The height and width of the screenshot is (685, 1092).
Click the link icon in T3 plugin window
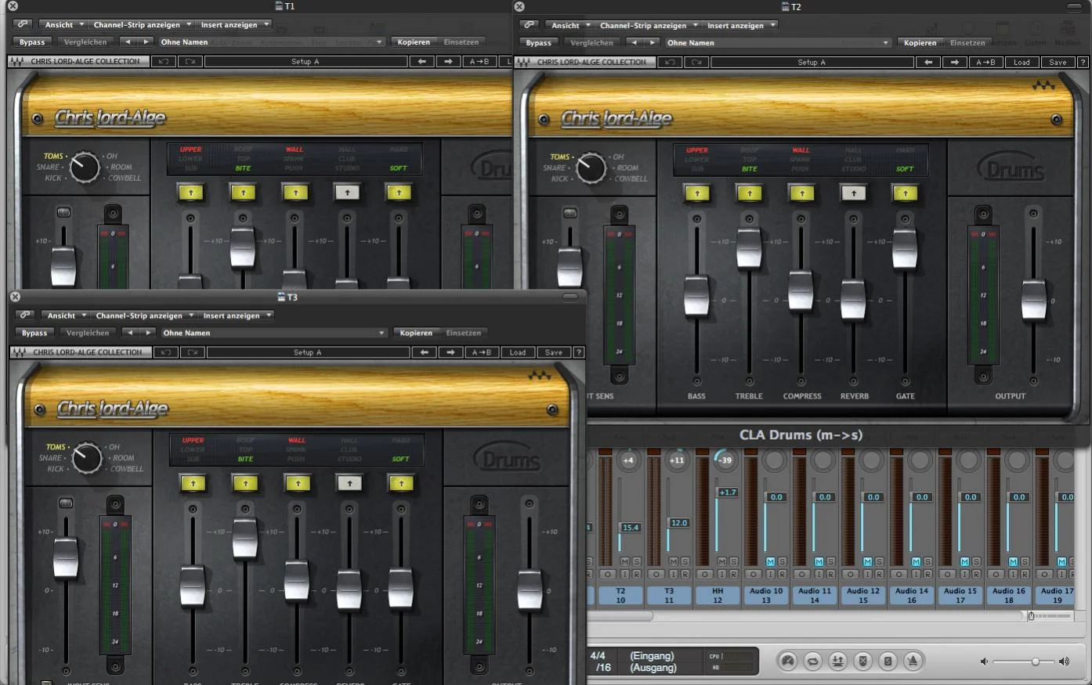click(25, 315)
